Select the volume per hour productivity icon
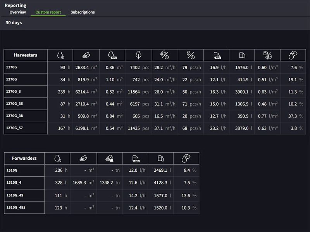Screen dimensions: 310x232 click(x=164, y=55)
